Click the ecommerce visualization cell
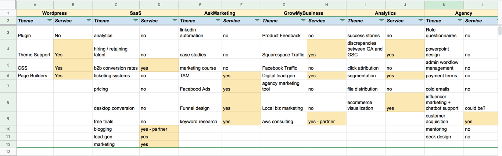The height and width of the screenshot is (156, 502). coord(366,102)
